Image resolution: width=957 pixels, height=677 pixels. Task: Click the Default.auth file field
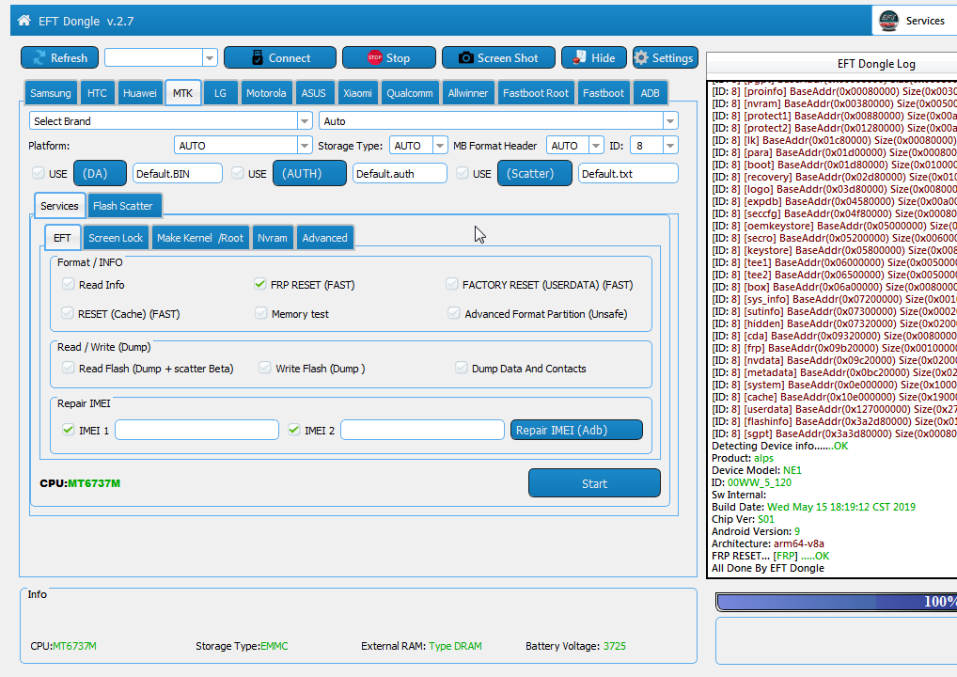(x=400, y=173)
